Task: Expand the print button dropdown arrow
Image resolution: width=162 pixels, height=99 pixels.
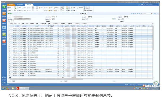Action: pyautogui.click(x=12, y=8)
